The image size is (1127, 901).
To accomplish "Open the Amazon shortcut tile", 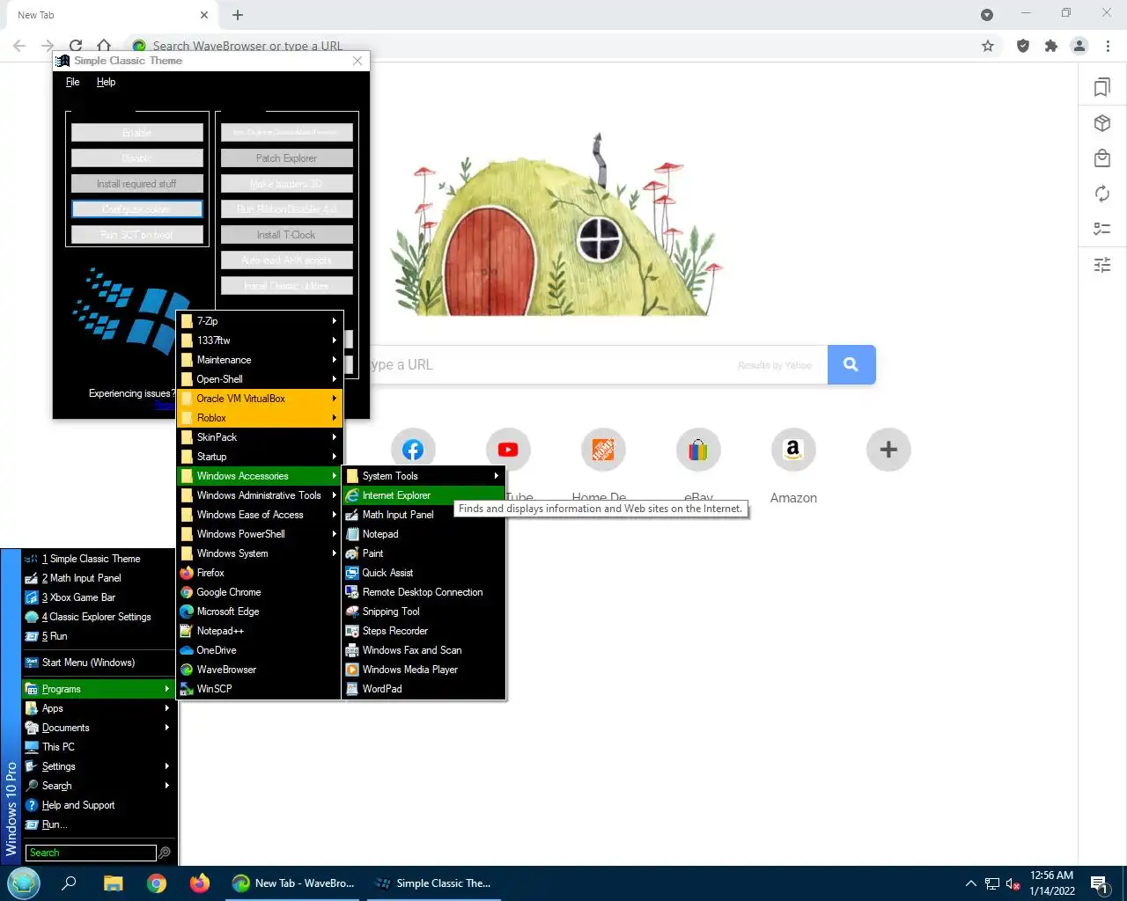I will [x=793, y=450].
